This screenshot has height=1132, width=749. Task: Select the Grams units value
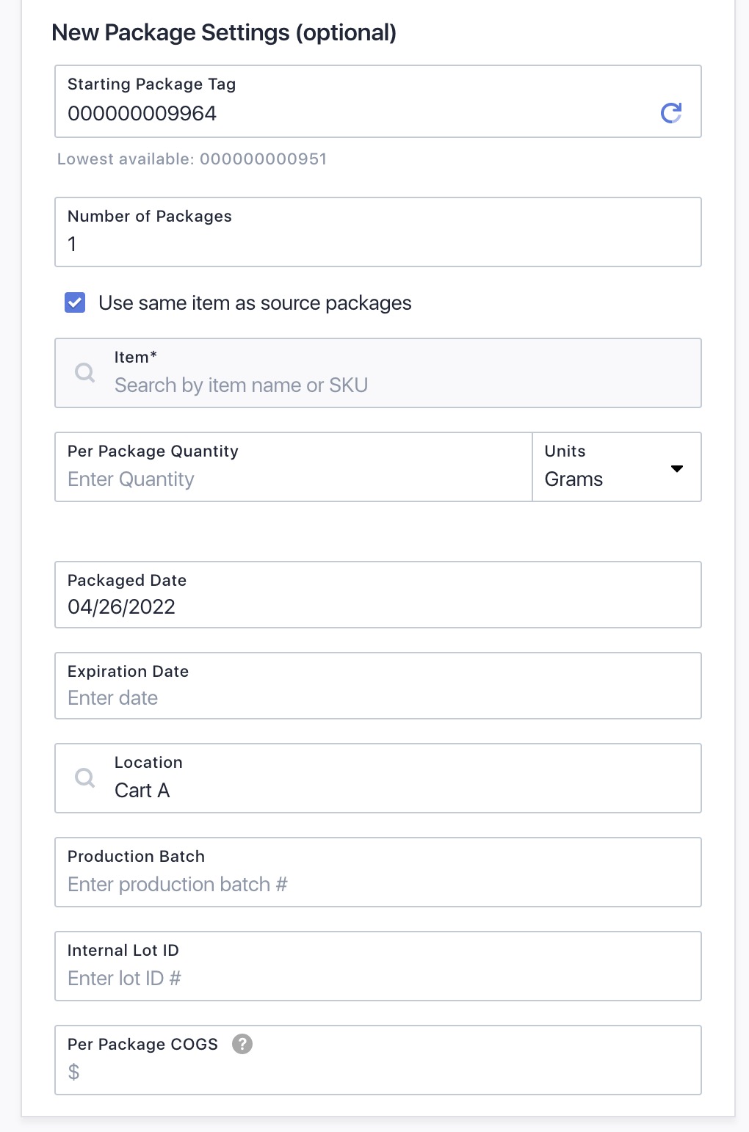[x=573, y=479]
